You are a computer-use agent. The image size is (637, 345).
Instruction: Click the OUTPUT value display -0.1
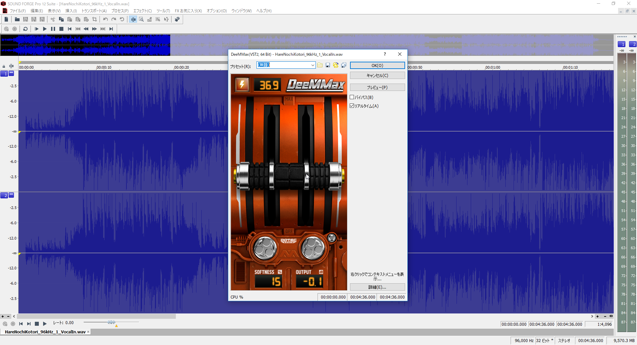point(309,282)
